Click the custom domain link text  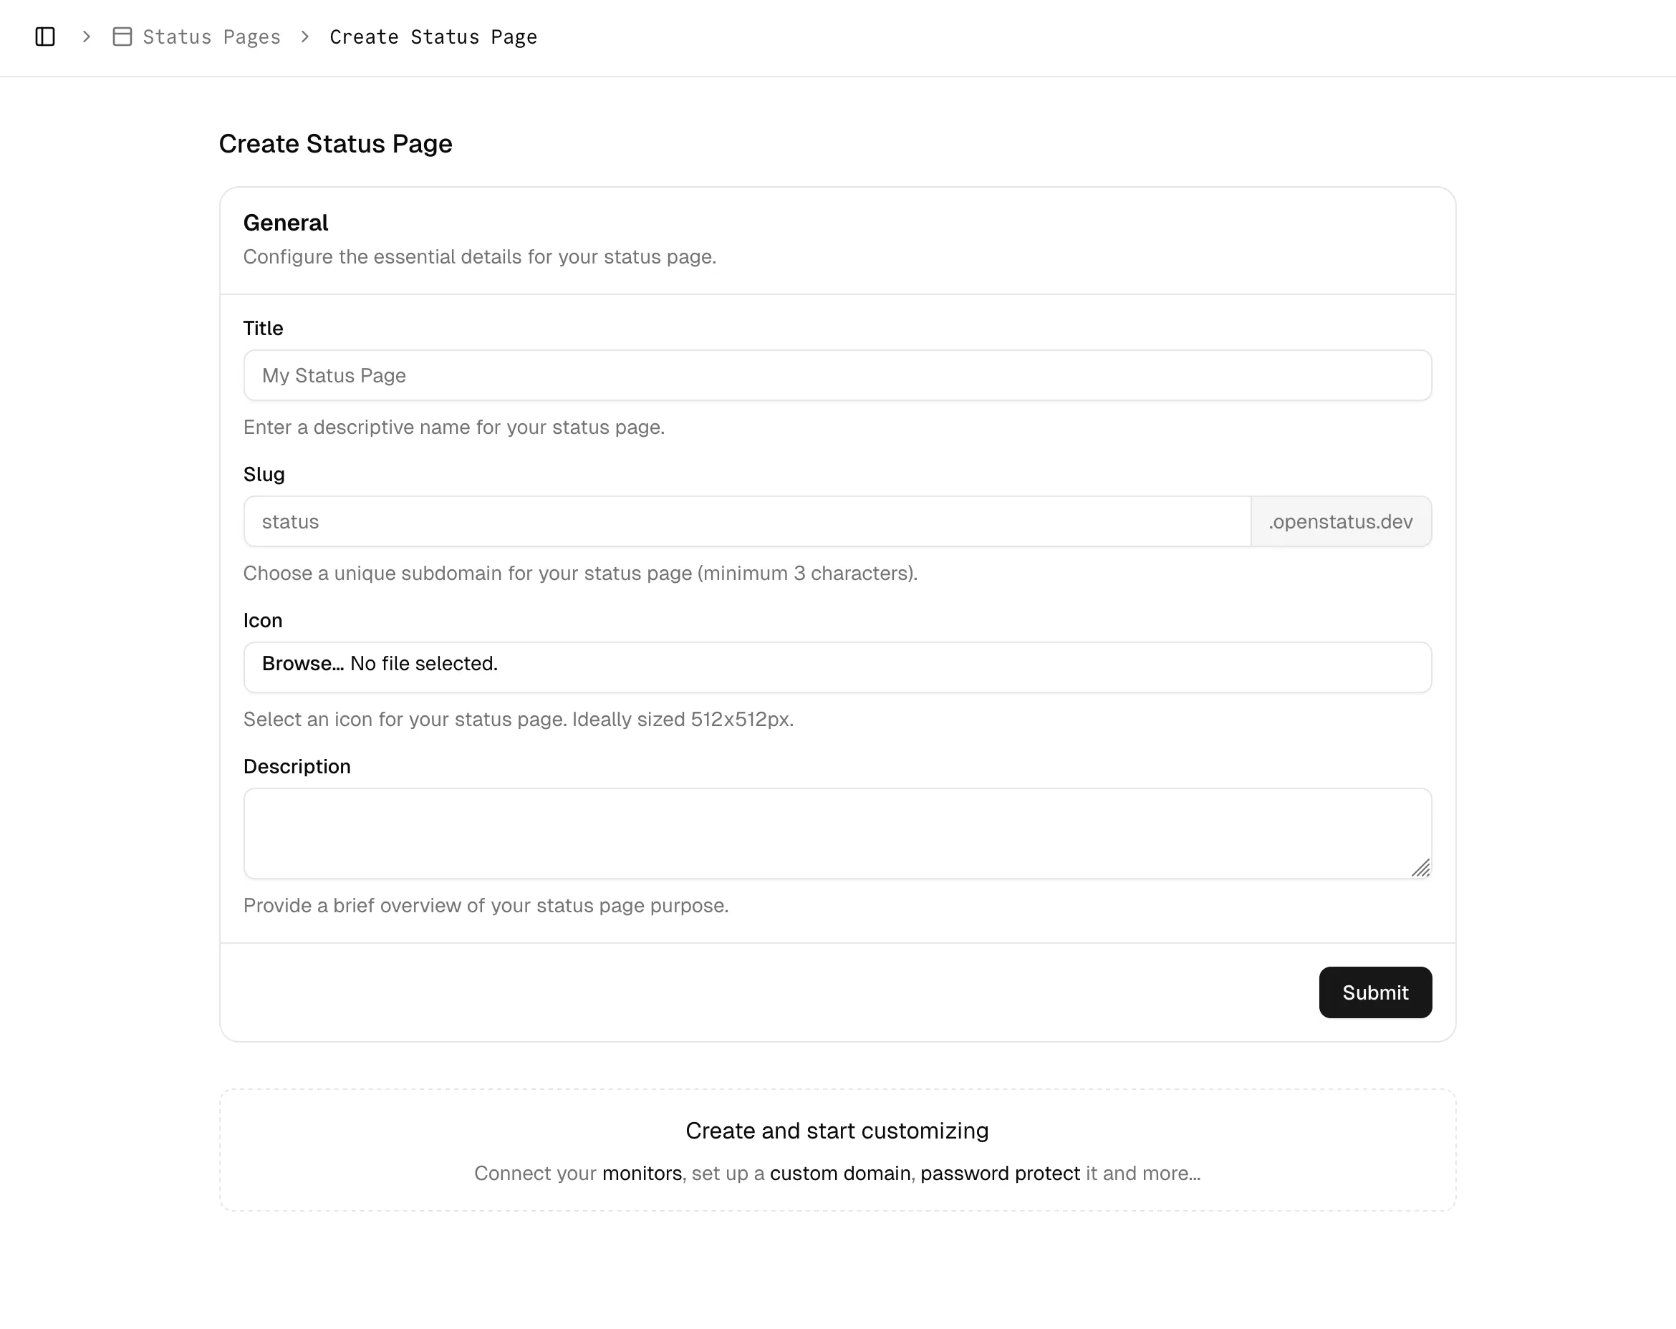(841, 1174)
